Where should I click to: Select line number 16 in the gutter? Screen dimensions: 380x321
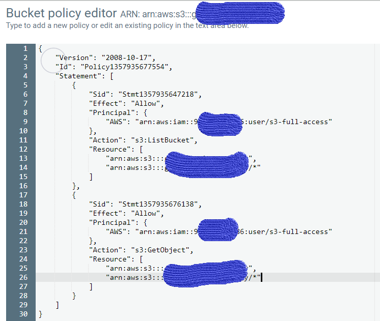[23, 186]
